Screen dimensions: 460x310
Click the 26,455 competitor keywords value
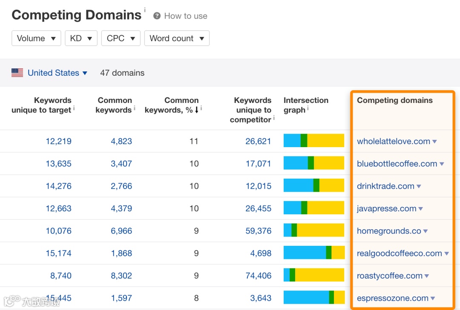[258, 208]
